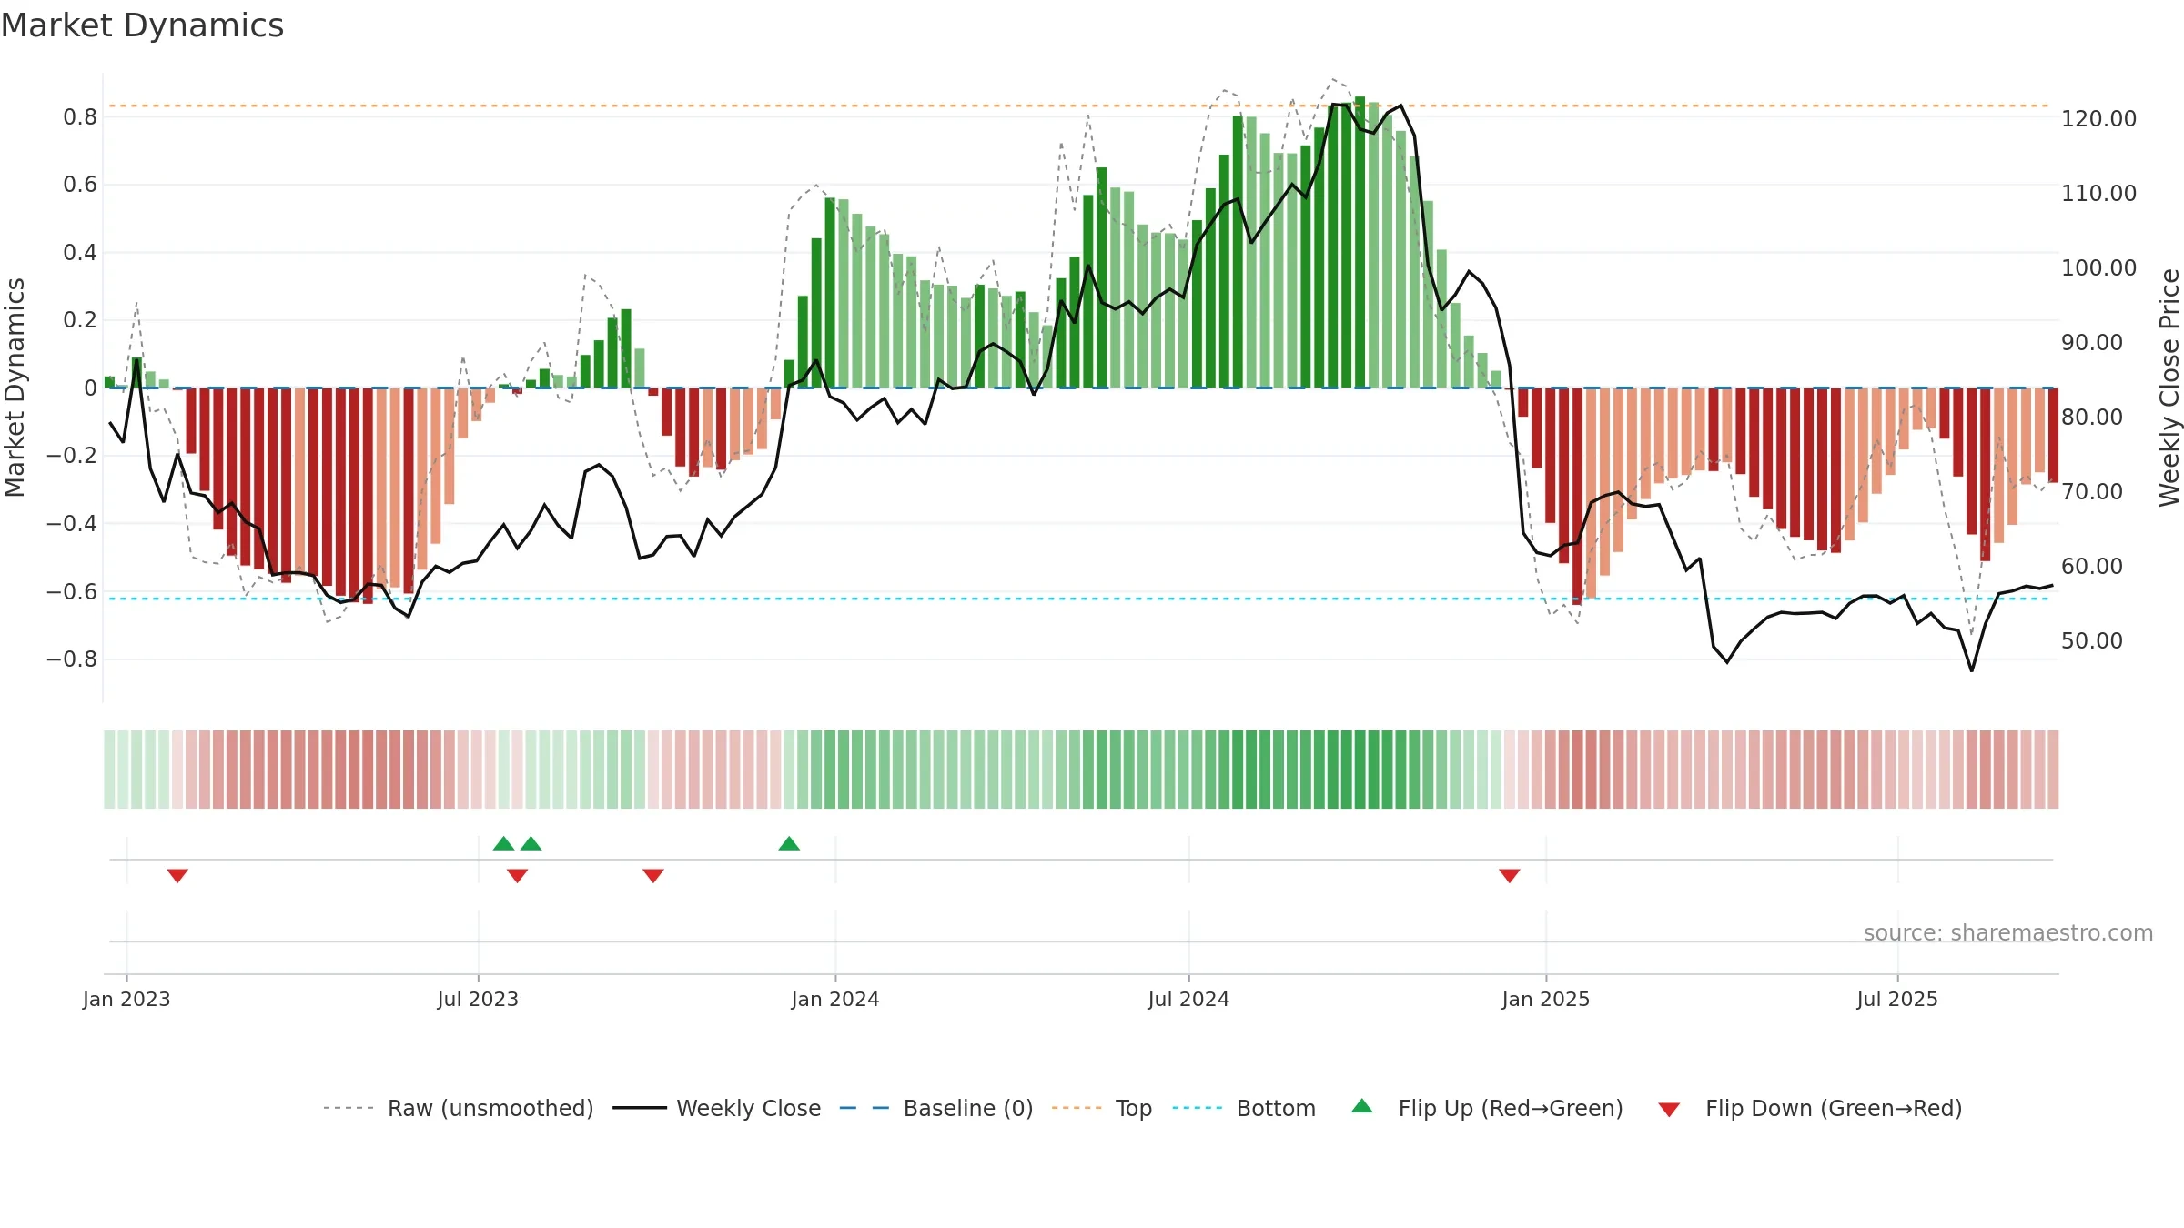Click the −0.8 dynamics axis label
2184x1228 pixels.
(x=72, y=659)
